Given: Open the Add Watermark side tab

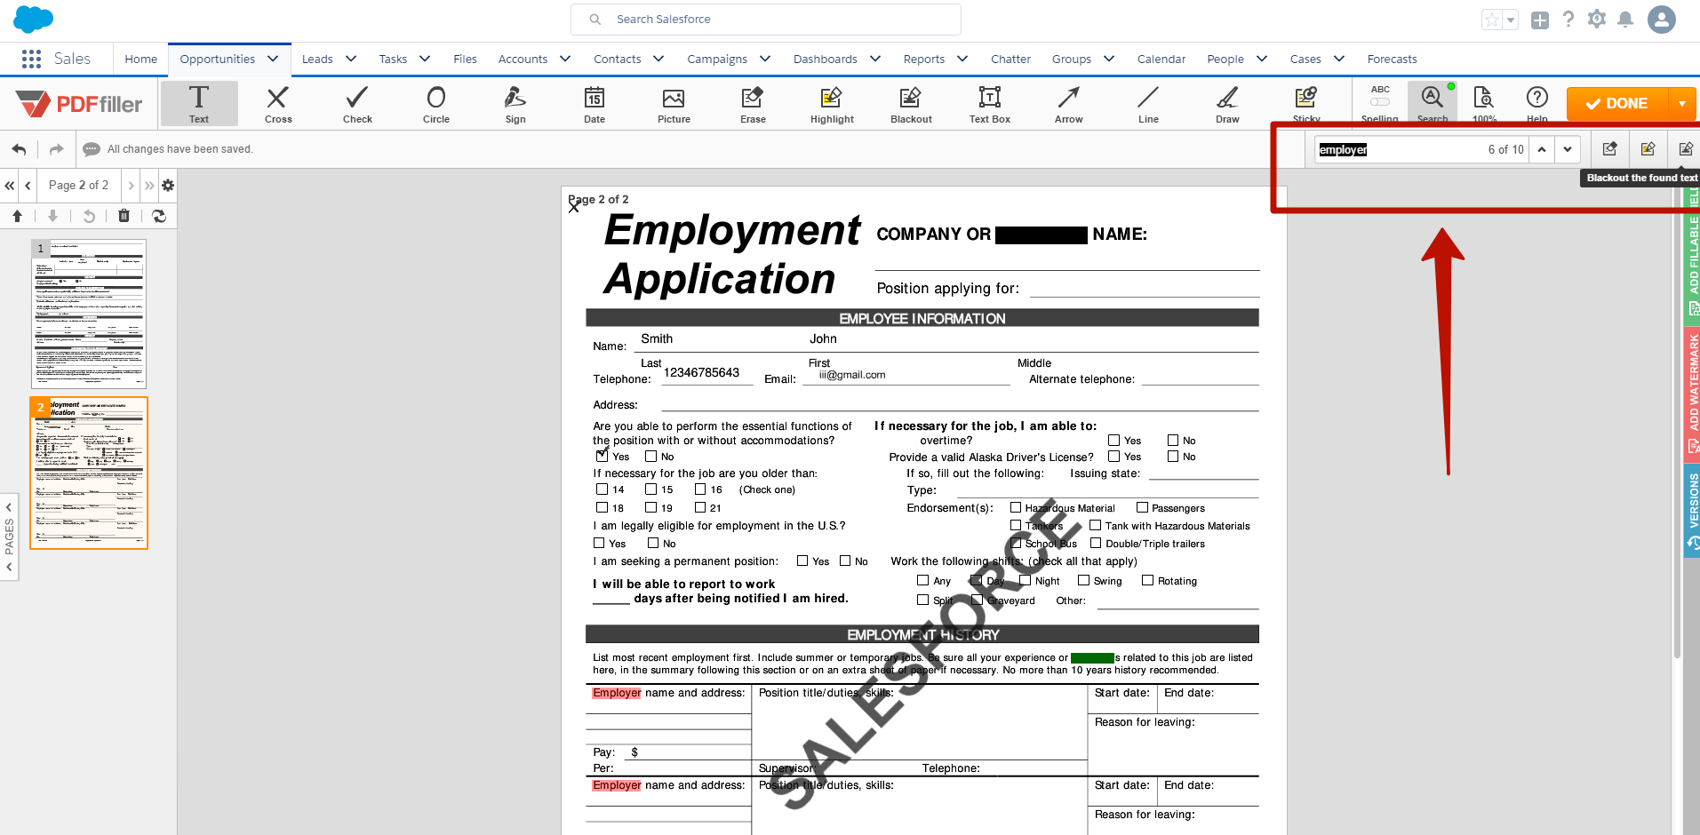Looking at the screenshot, I should tap(1692, 394).
